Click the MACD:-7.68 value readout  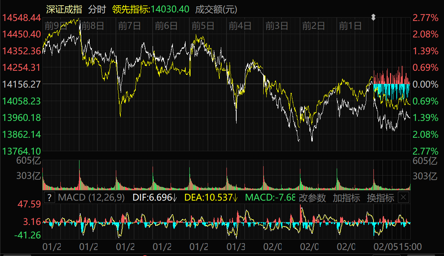click(270, 198)
